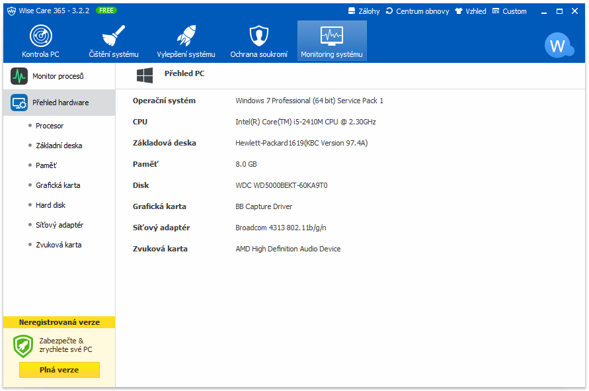
Task: Open Ochrana soukromí shield icon
Action: coord(259,36)
